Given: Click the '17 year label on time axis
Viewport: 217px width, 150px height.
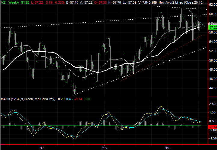Looking at the screenshot, I should pos(42,148).
